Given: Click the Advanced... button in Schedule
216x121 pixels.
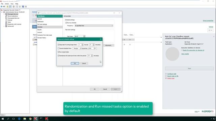Looking at the screenshot, I should (108, 45).
